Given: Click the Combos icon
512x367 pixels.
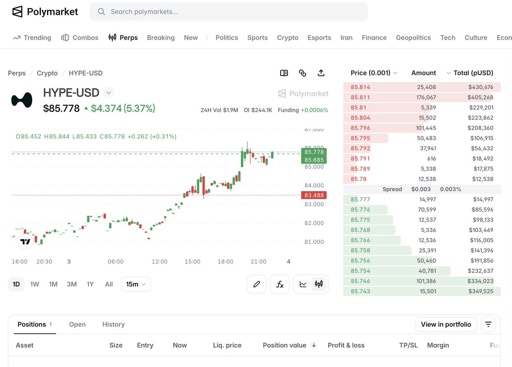Looking at the screenshot, I should pyautogui.click(x=65, y=38).
